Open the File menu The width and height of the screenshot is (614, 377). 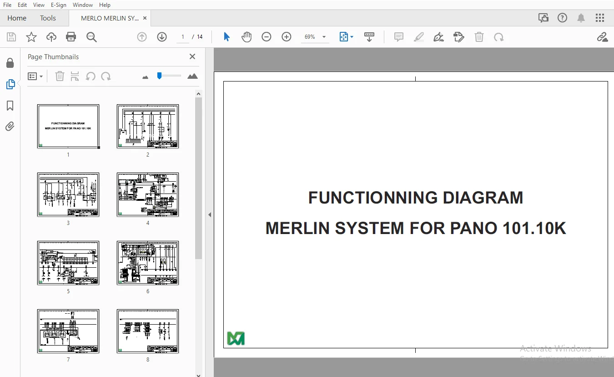pos(7,5)
